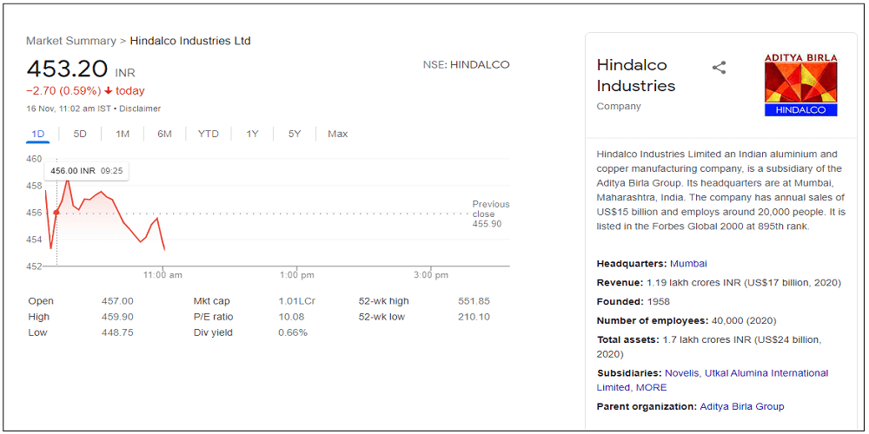The image size is (869, 434).
Task: Click the Hindalco Industries Ltd breadcrumb title
Action: coord(190,41)
